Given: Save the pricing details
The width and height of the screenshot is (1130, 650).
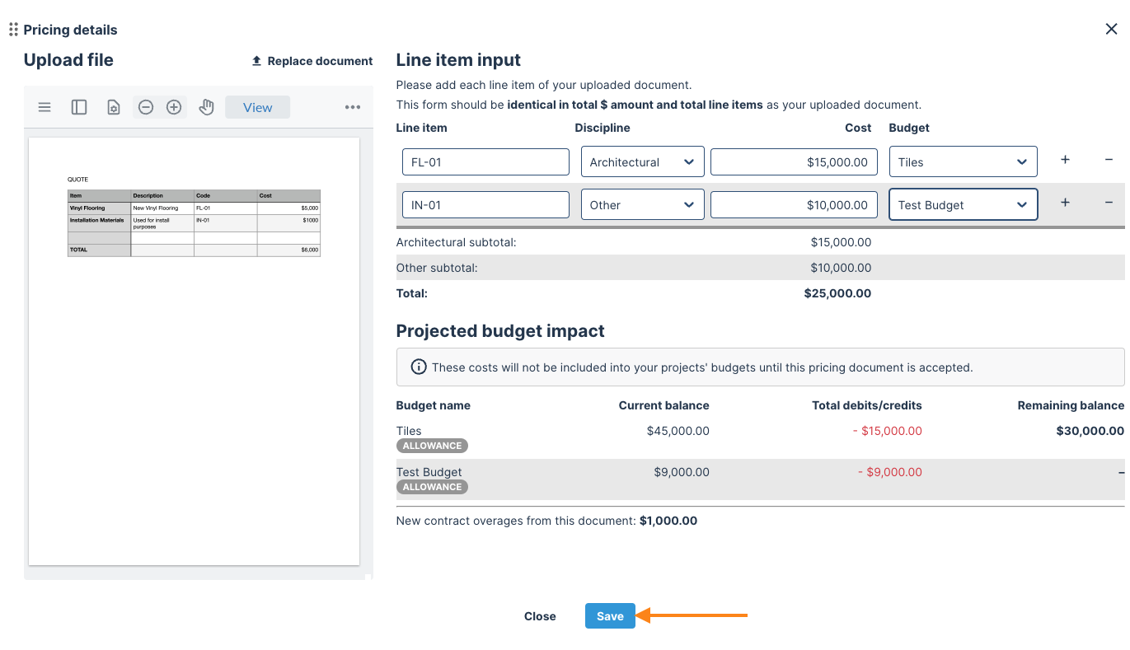Looking at the screenshot, I should 610,615.
